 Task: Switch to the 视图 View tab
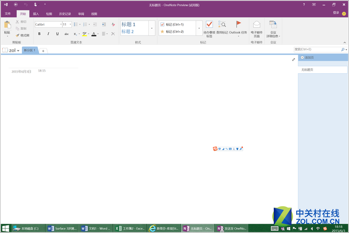(x=94, y=14)
